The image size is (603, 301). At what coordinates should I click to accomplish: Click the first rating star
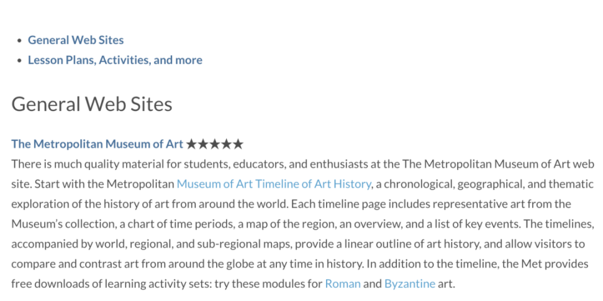click(x=192, y=144)
